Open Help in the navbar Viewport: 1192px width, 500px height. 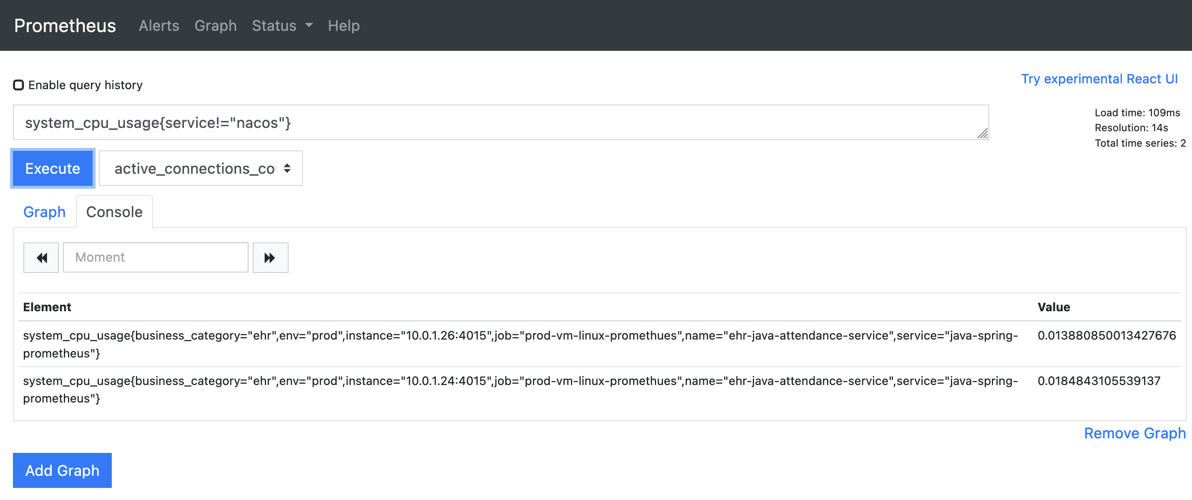coord(343,25)
